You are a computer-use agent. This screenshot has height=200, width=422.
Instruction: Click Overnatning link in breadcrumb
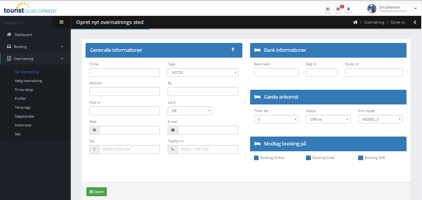click(x=374, y=22)
